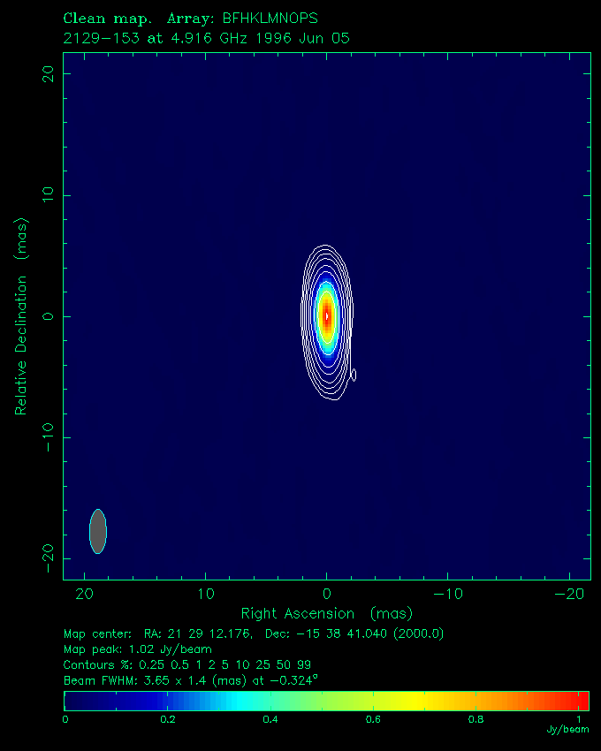Click the "Map peak: 1.02 Jy/beam" text
Image resolution: width=601 pixels, height=751 pixels.
pos(138,649)
